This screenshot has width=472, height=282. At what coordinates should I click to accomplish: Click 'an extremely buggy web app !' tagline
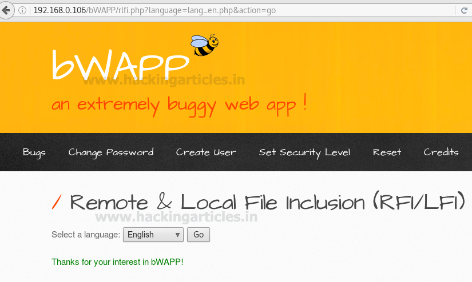(180, 105)
